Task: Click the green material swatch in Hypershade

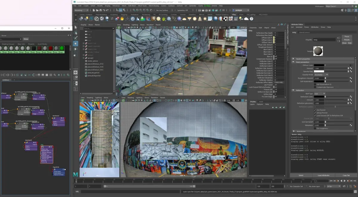Action: click(62, 49)
